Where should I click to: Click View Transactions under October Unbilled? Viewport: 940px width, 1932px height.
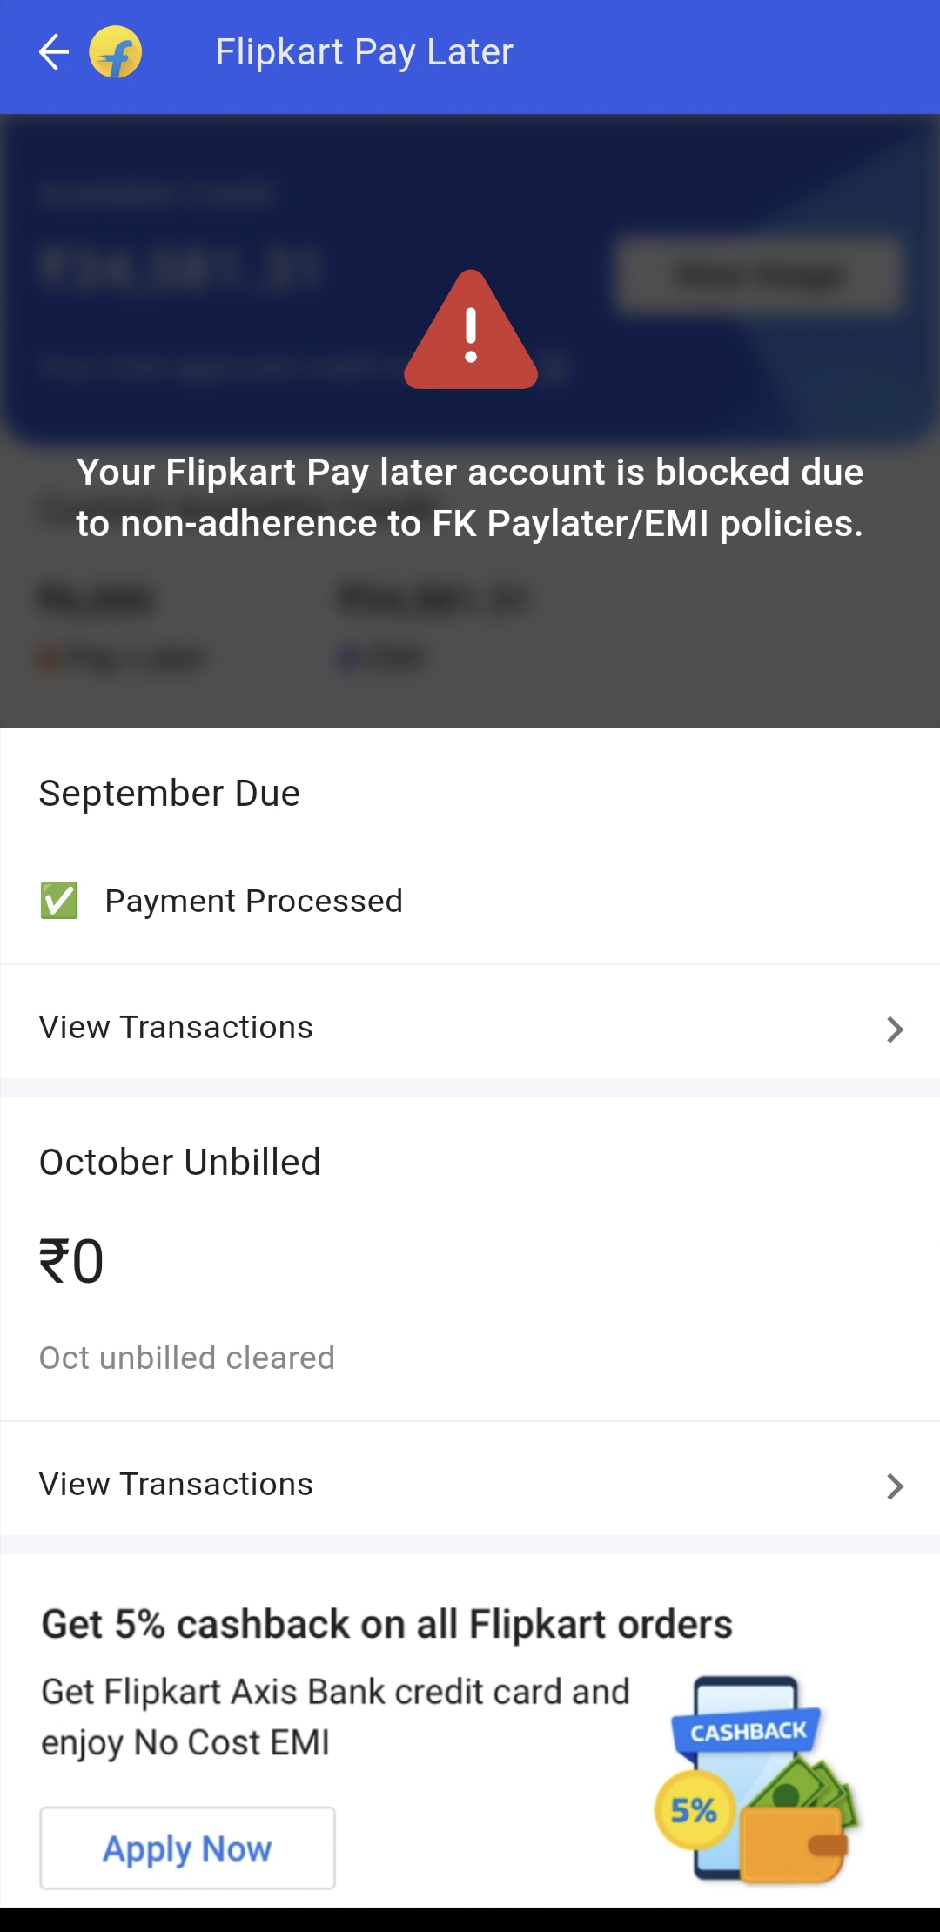point(176,1485)
